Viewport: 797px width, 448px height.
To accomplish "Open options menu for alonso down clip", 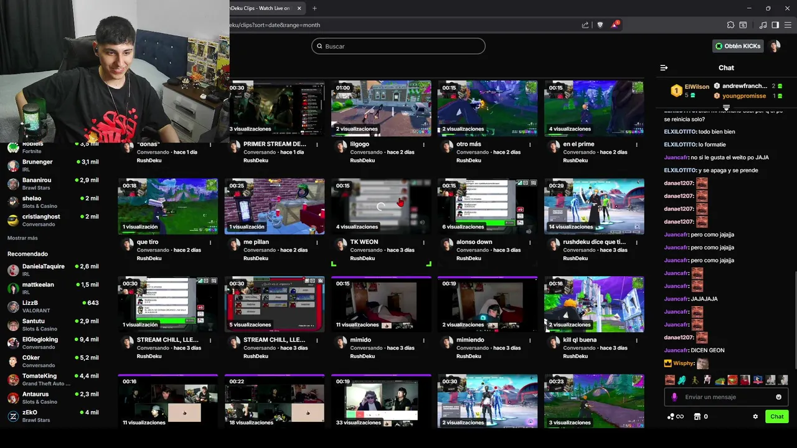I will coord(530,242).
